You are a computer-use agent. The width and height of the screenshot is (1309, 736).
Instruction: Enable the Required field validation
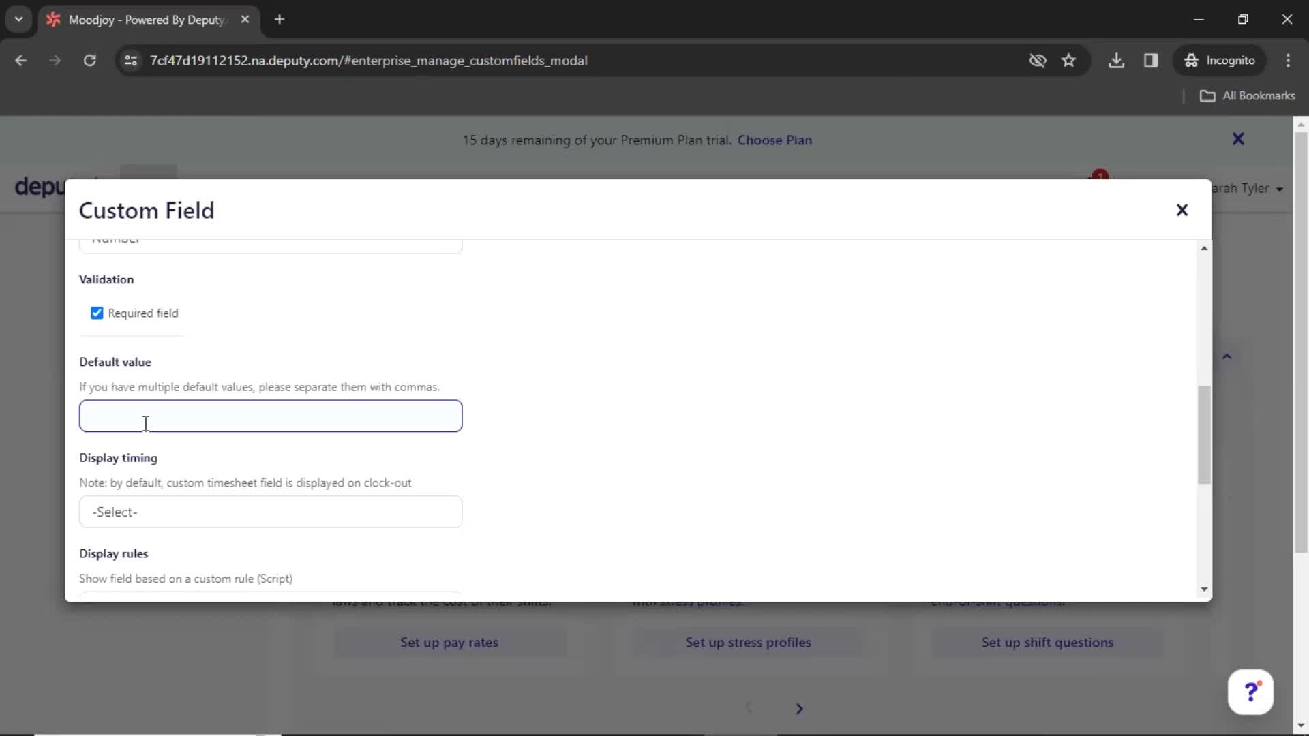click(x=96, y=313)
